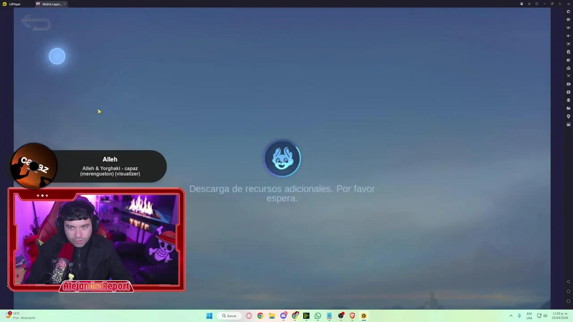Open the Windows Start menu
The image size is (573, 322).
209,316
